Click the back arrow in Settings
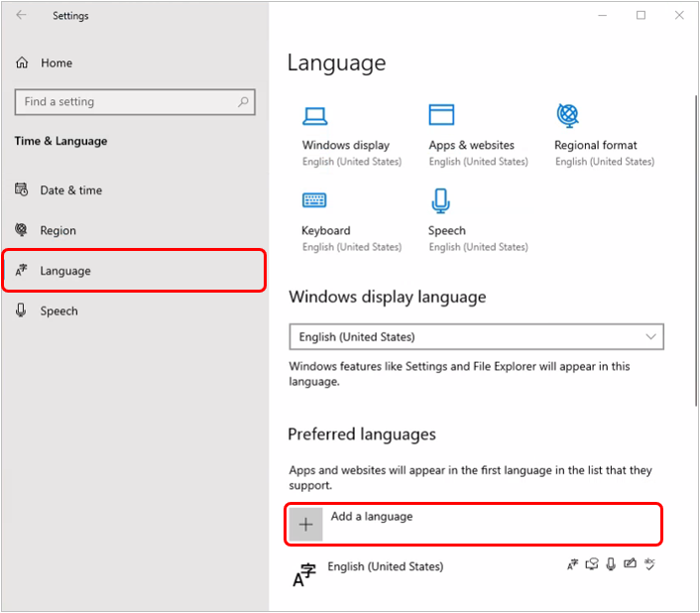The image size is (700, 613). (21, 15)
